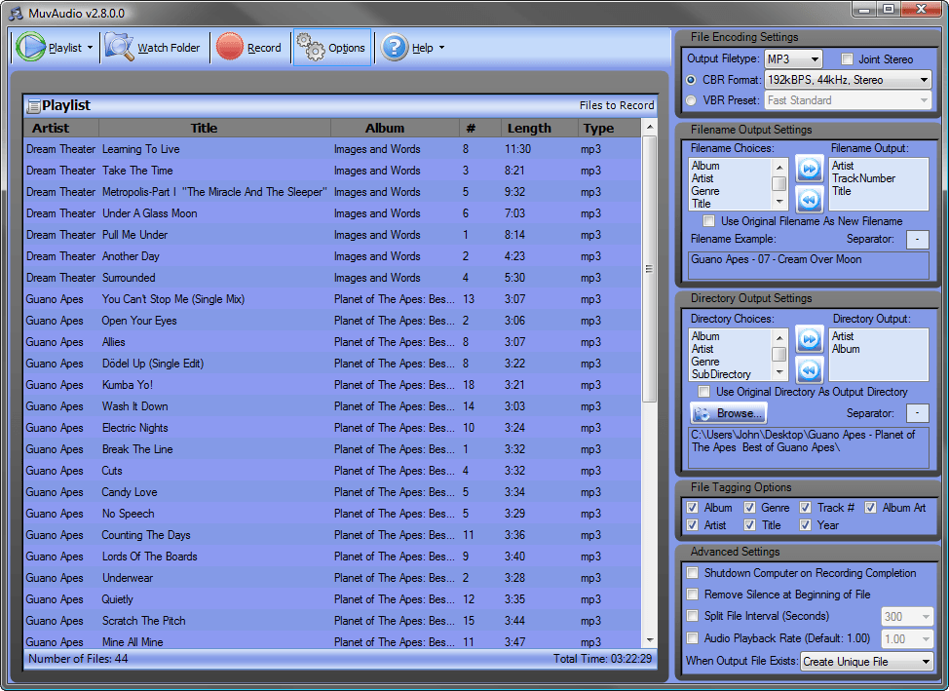Viewport: 949px width, 691px height.
Task: Open the Help menu
Action: coord(439,46)
